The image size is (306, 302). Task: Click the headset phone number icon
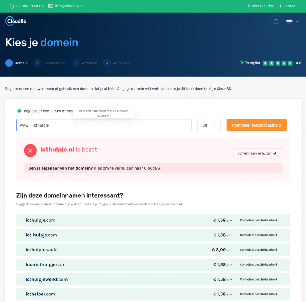coord(12,6)
